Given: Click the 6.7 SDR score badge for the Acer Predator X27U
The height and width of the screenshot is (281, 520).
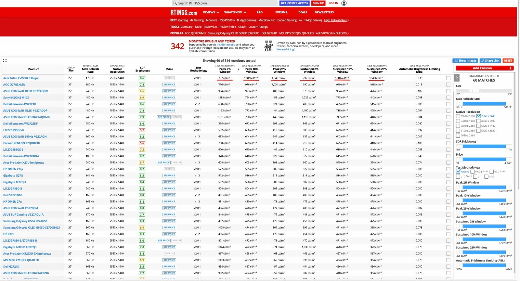Looking at the screenshot, I should click(x=142, y=162).
